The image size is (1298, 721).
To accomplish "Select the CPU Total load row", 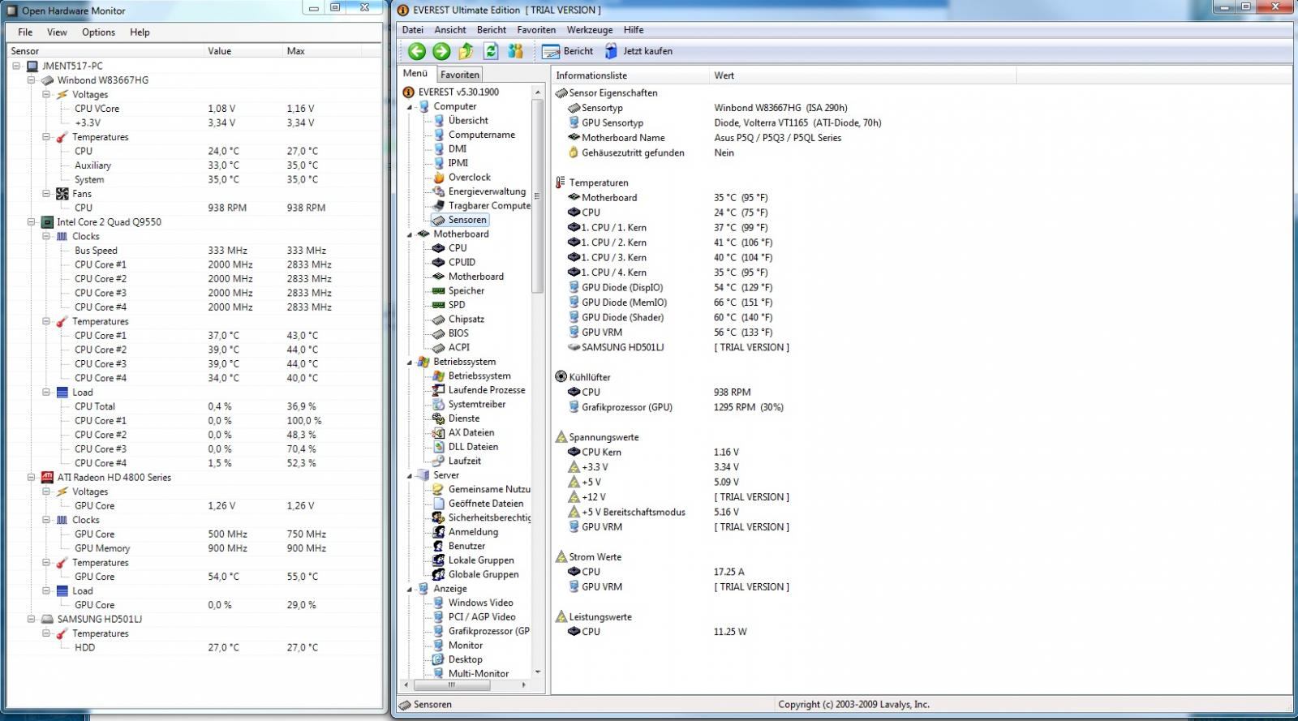I will click(x=195, y=406).
